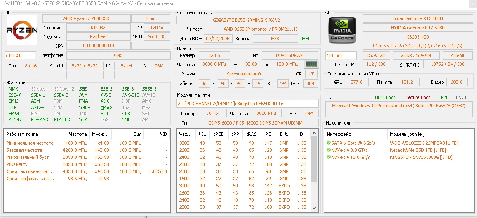Click the HVCI status label
477x218 pixels.
461,97
